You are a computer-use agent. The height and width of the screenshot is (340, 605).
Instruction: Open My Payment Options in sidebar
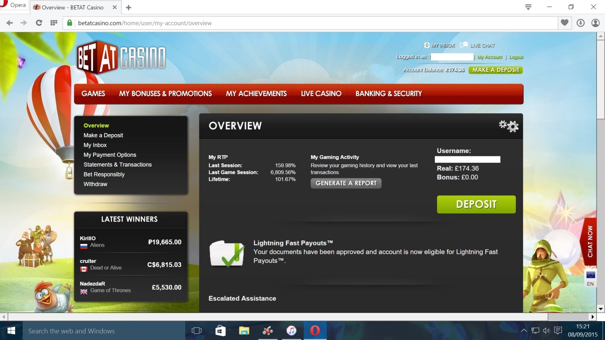110,155
